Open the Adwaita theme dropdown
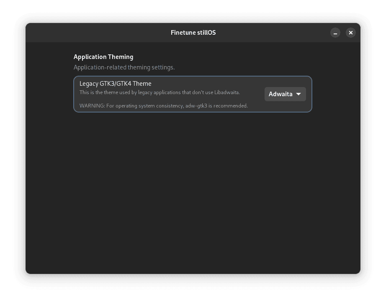This screenshot has height=302, width=386. 285,94
